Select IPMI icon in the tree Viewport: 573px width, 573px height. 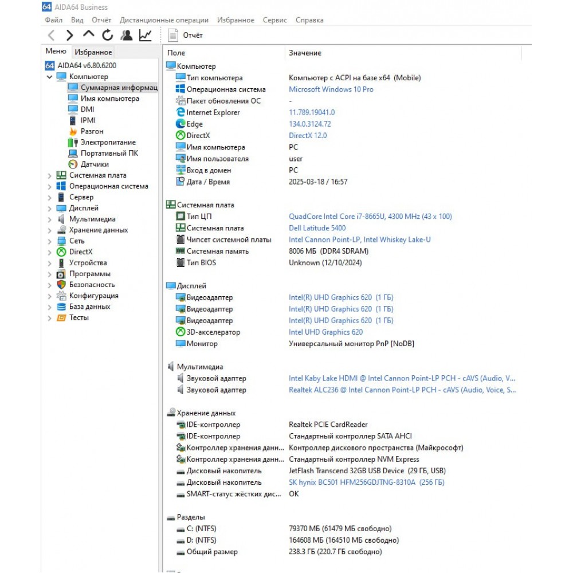(73, 120)
